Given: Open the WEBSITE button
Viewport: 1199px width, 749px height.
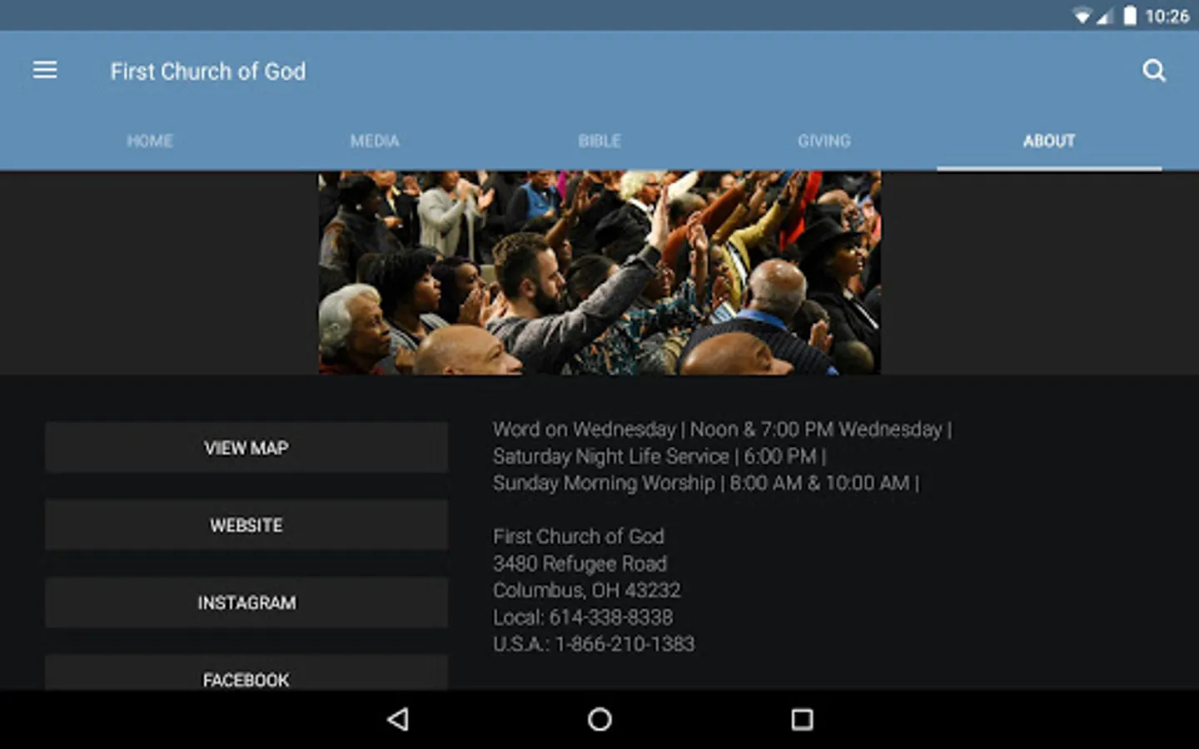Looking at the screenshot, I should click(246, 525).
